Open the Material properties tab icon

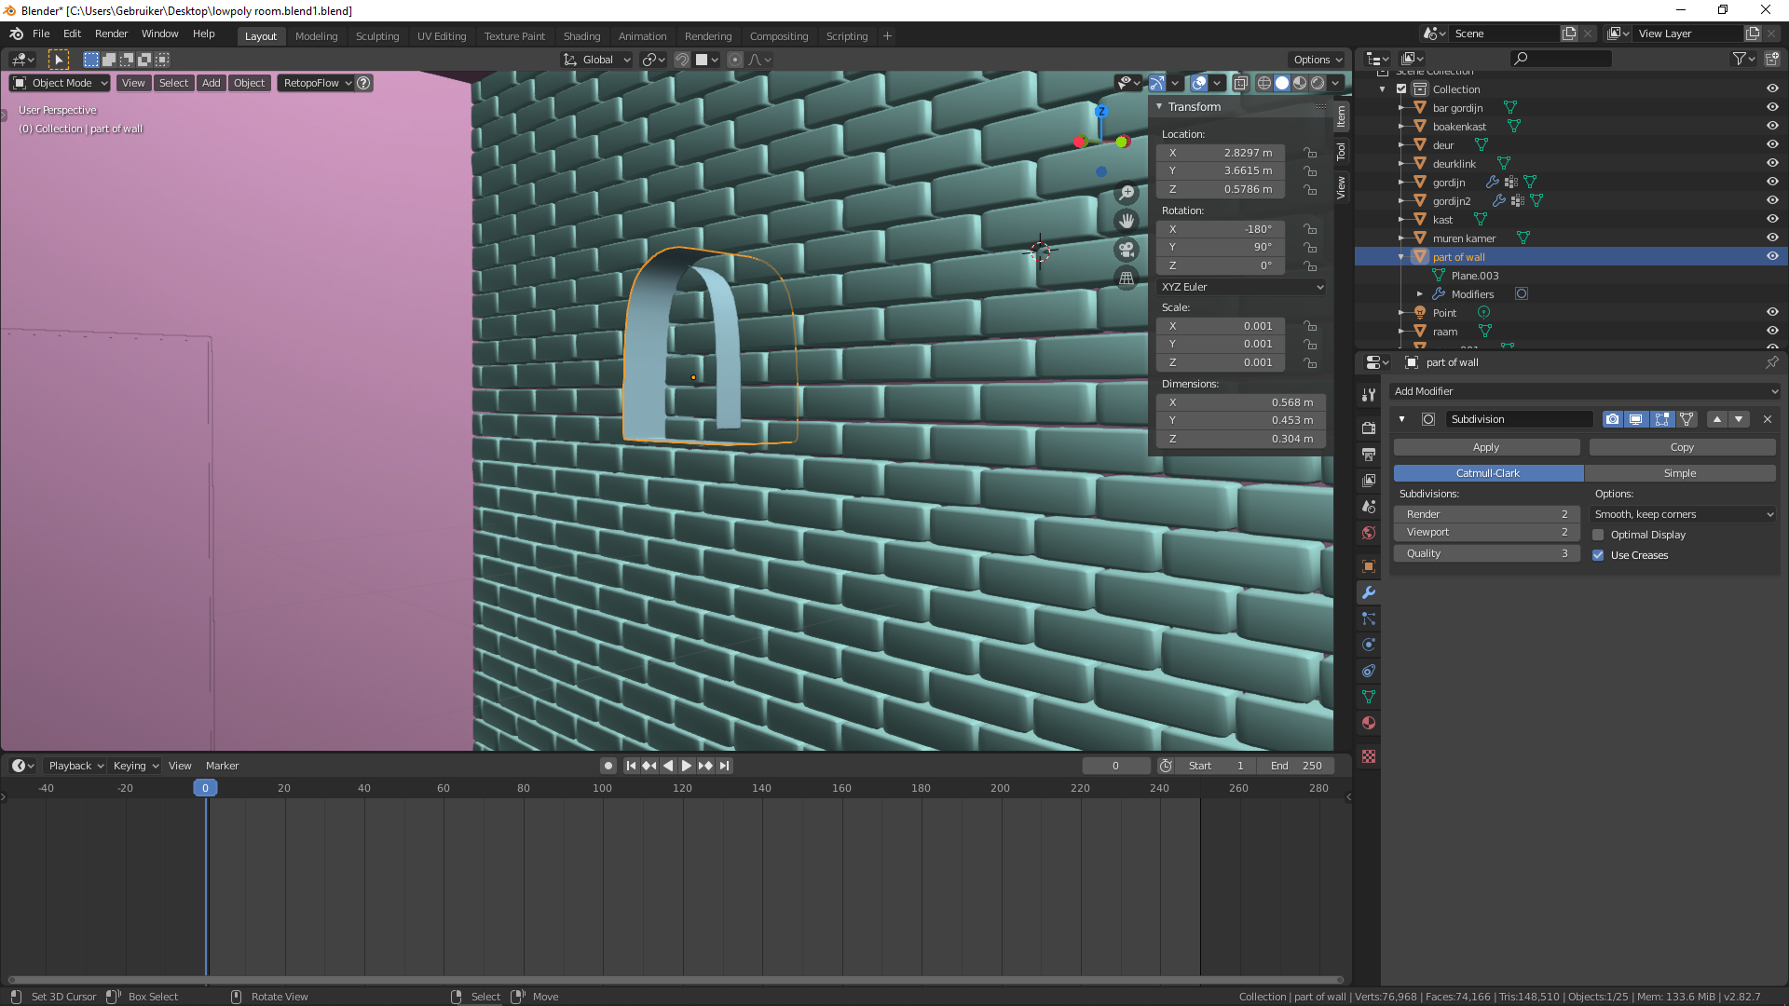click(1368, 723)
